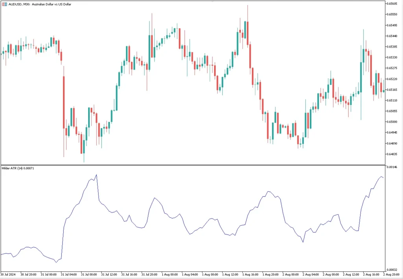Viewport: 403px width, 279px height.
Task: Click the chart icon beside AUDUSD title
Action: pyautogui.click(x=4, y=4)
